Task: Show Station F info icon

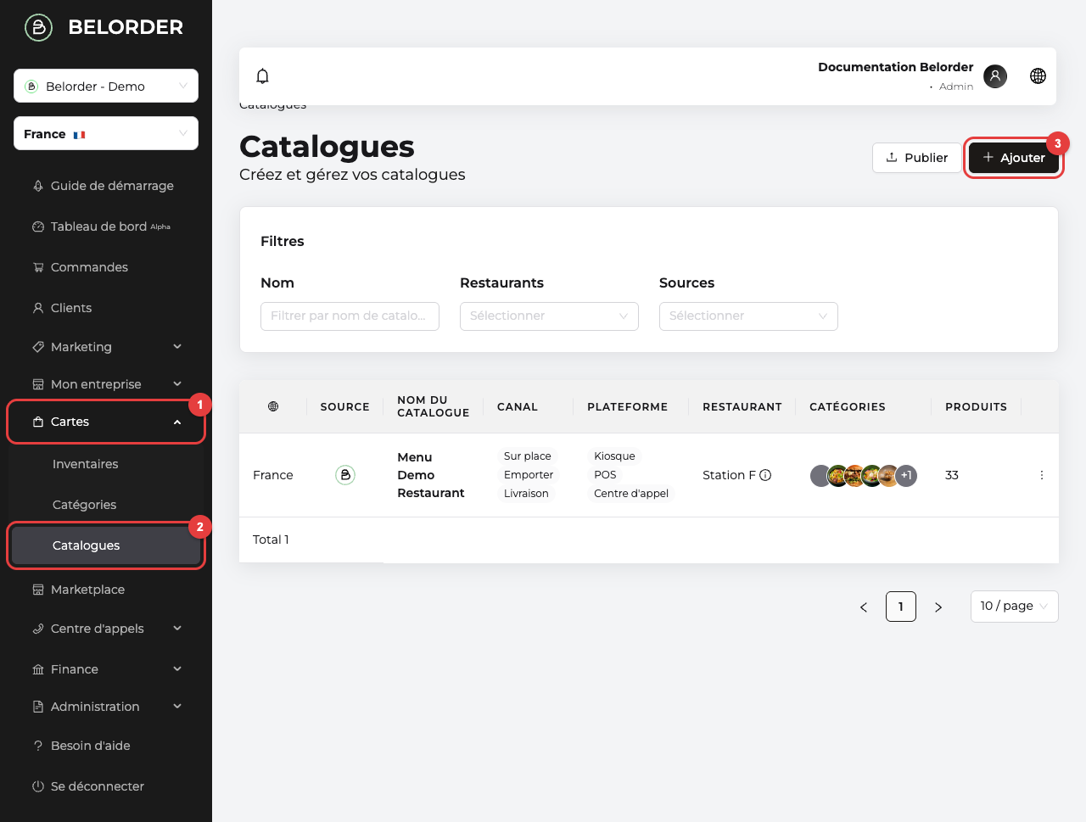Action: point(765,475)
